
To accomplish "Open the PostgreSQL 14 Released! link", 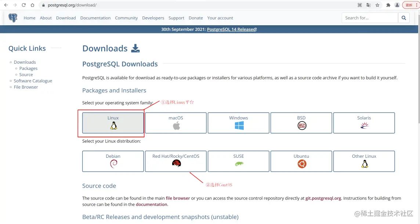I will [232, 29].
